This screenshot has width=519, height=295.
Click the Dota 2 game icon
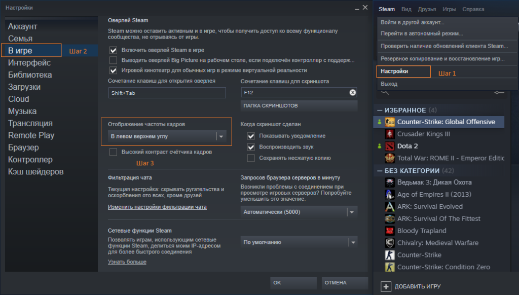(390, 146)
